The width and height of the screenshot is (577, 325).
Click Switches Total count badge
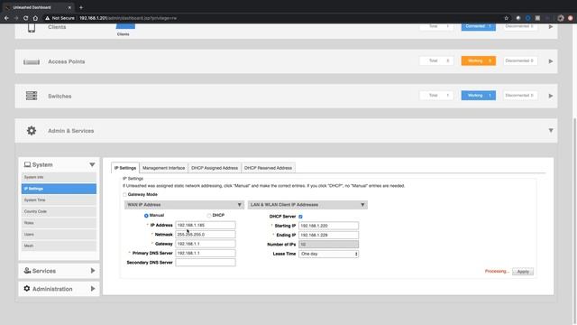point(436,96)
